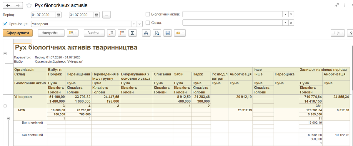Click end date field 31.07.2020
The height and width of the screenshot is (146, 353).
pos(81,15)
